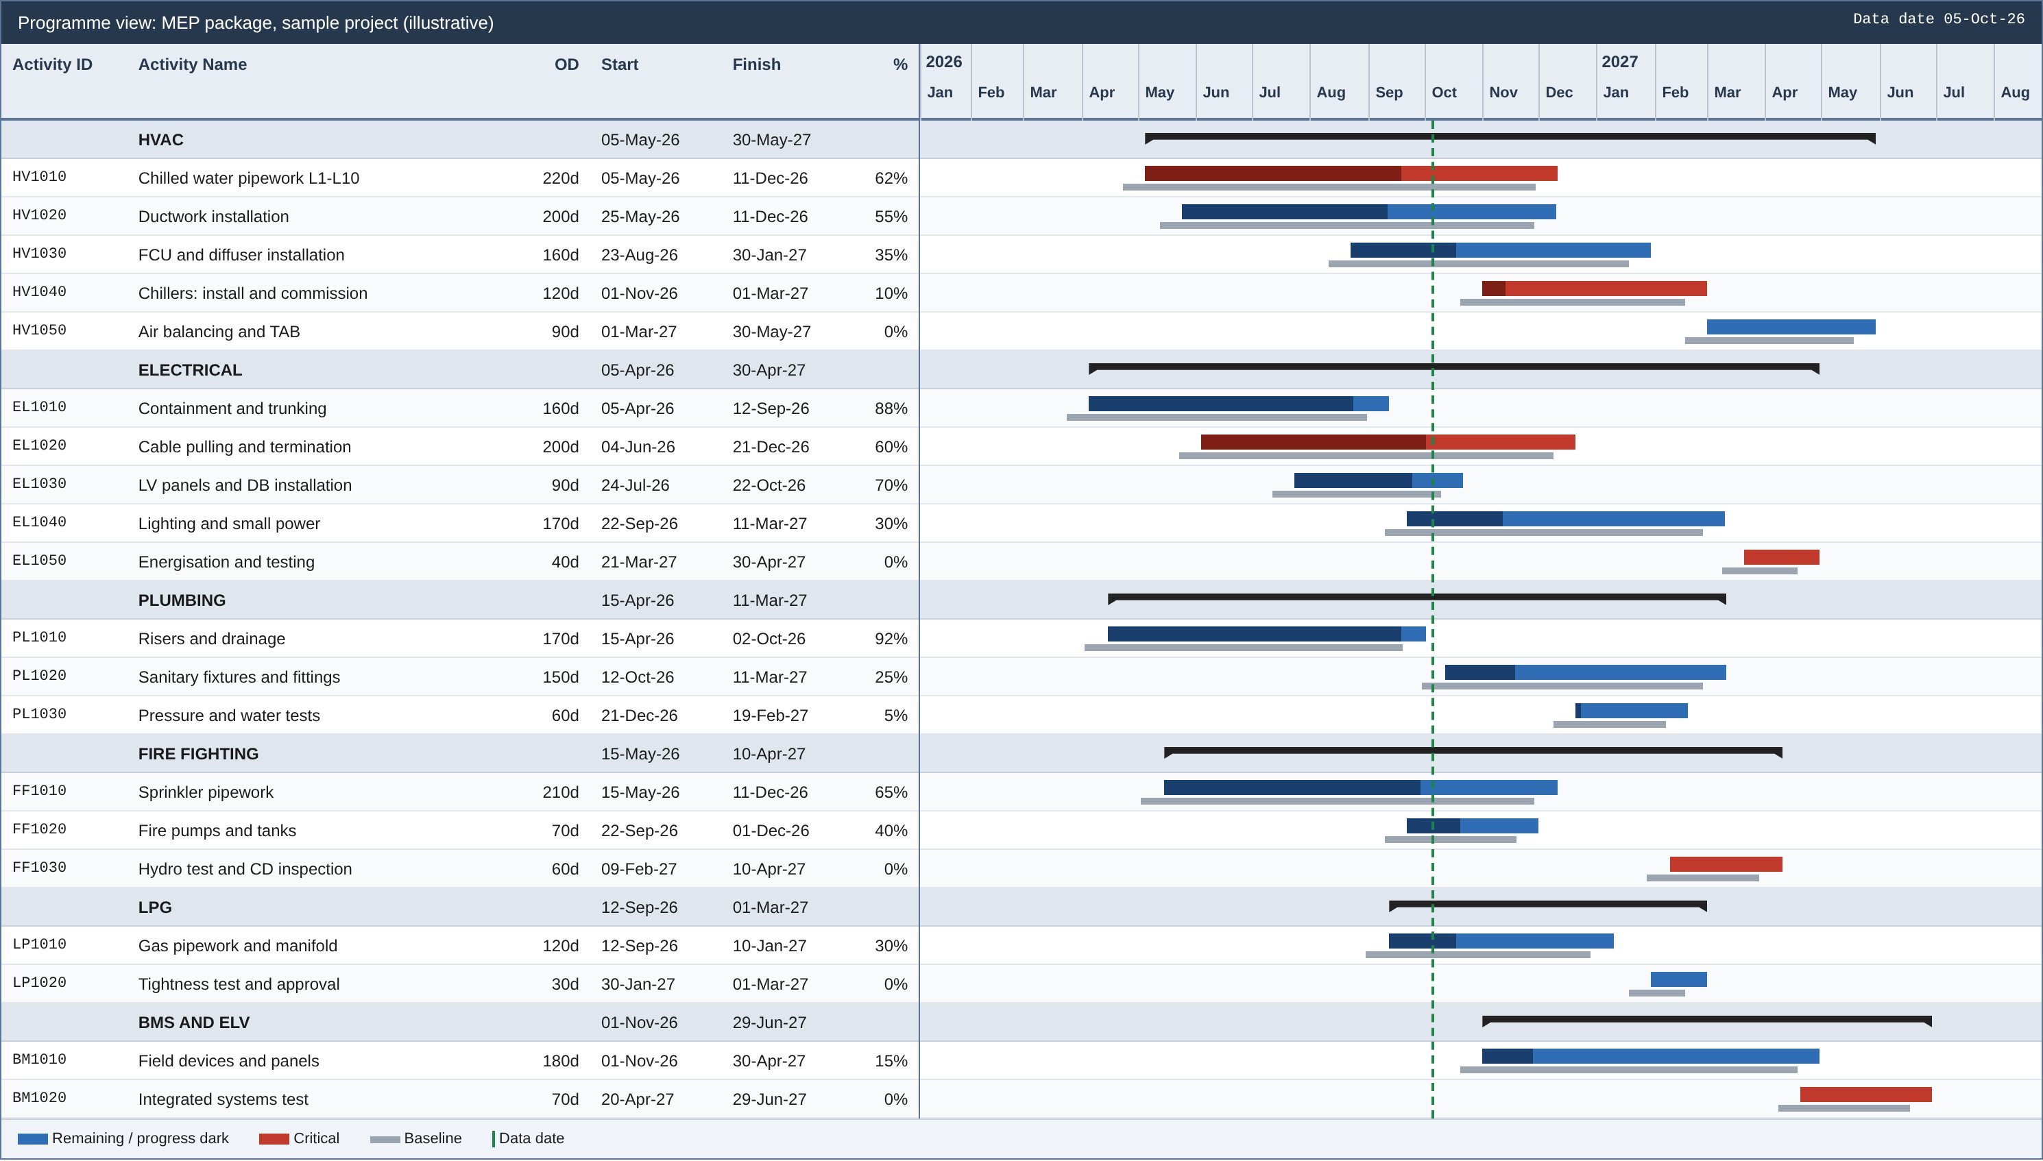Click the LPG summary bar in the Gantt
This screenshot has width=2043, height=1161.
[1547, 905]
